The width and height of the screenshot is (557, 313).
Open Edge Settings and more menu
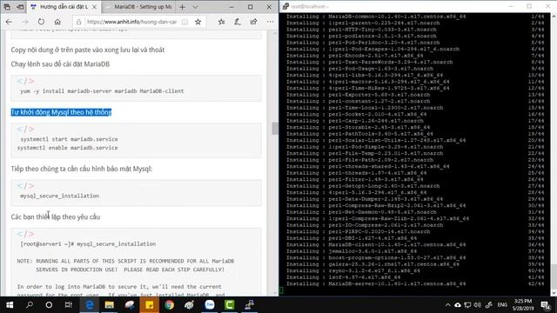point(271,22)
